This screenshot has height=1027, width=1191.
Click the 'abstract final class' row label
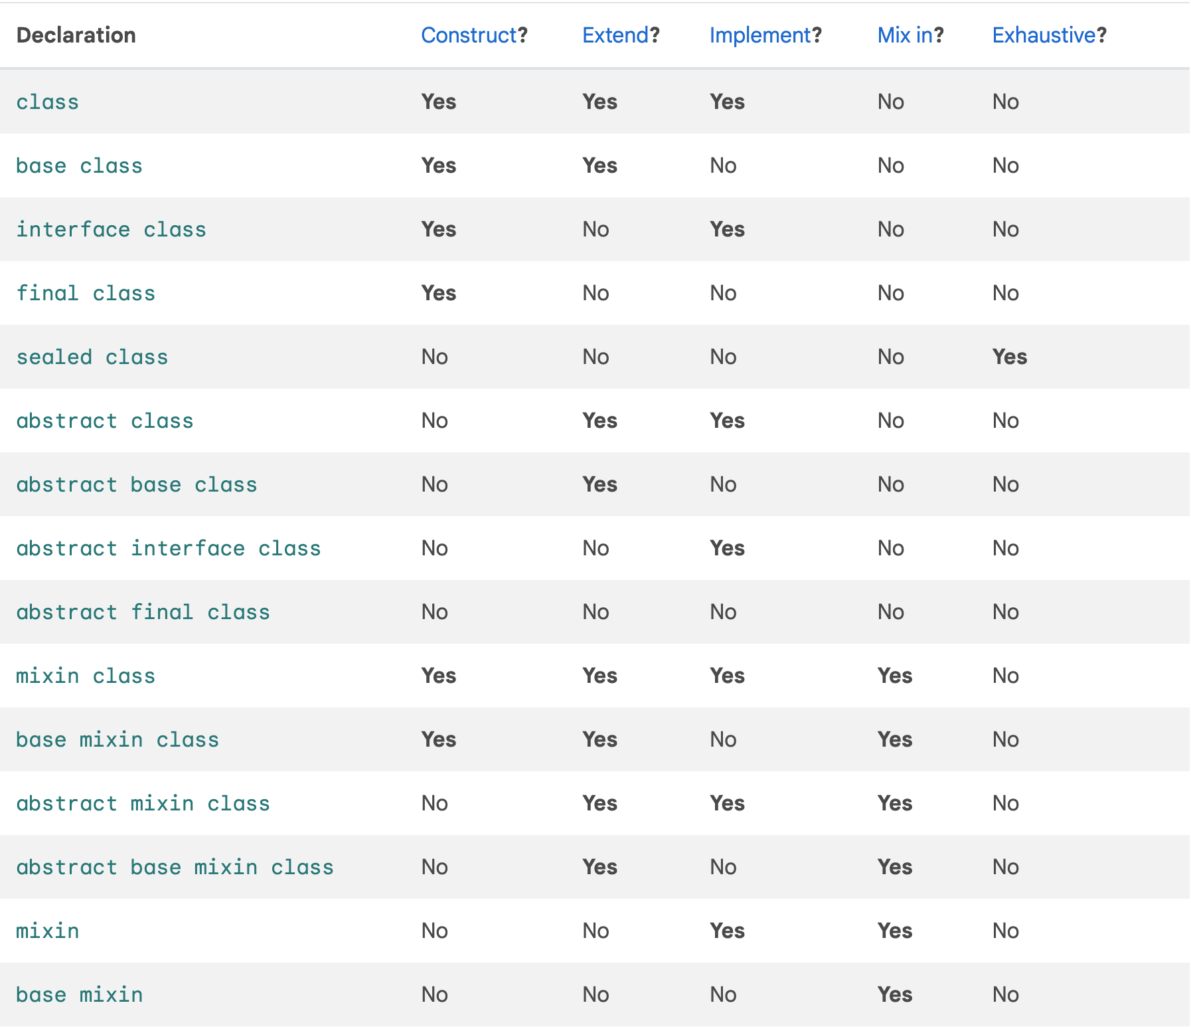[x=143, y=612]
